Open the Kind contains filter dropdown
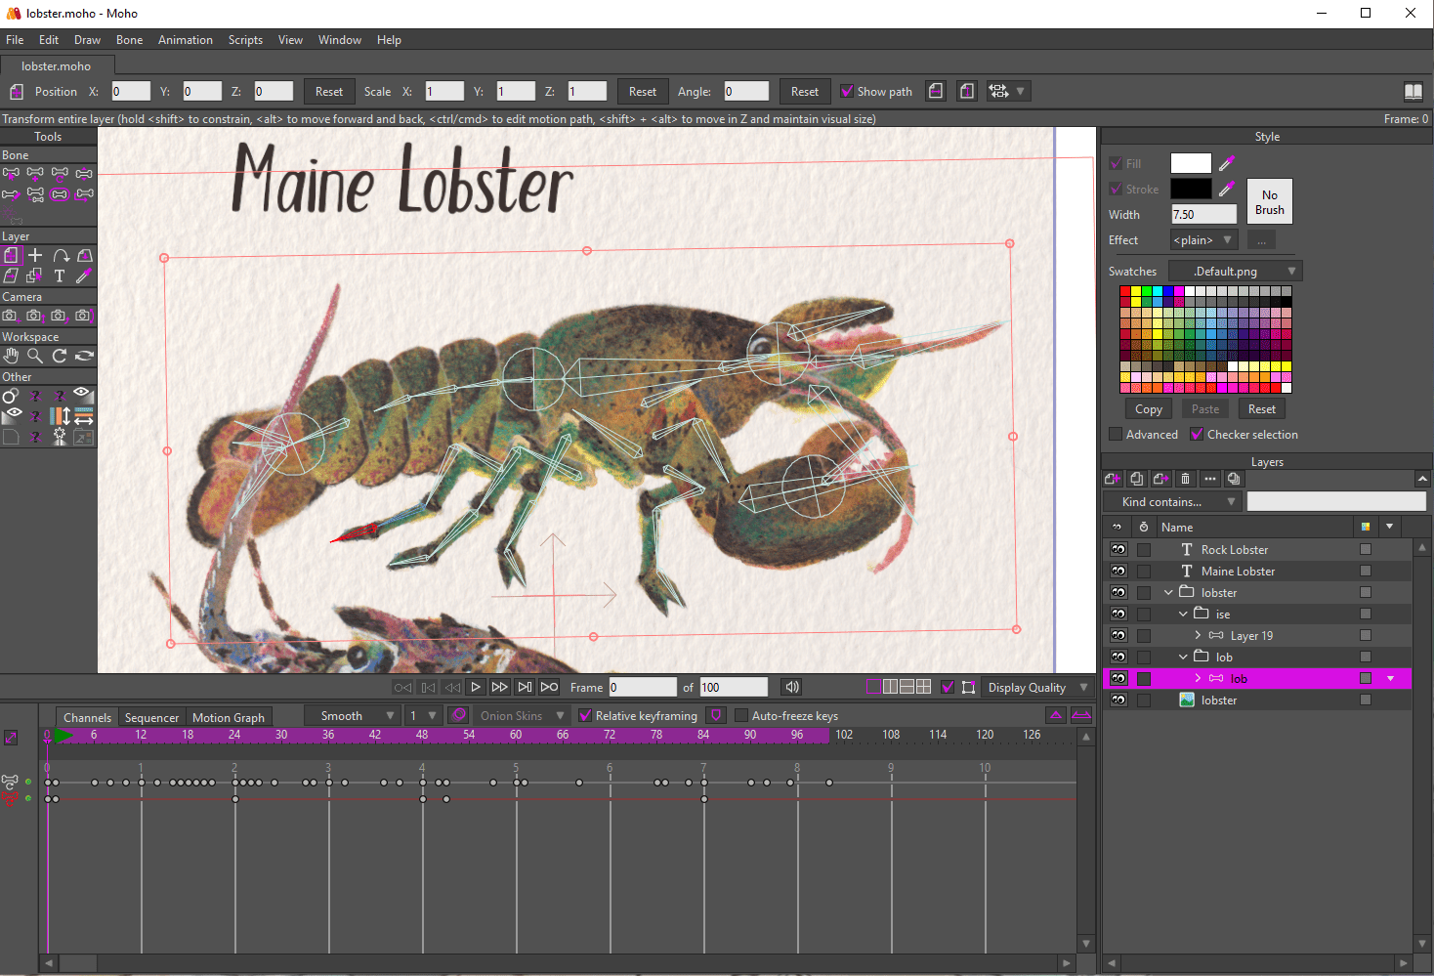The width and height of the screenshot is (1434, 976). 1172,502
